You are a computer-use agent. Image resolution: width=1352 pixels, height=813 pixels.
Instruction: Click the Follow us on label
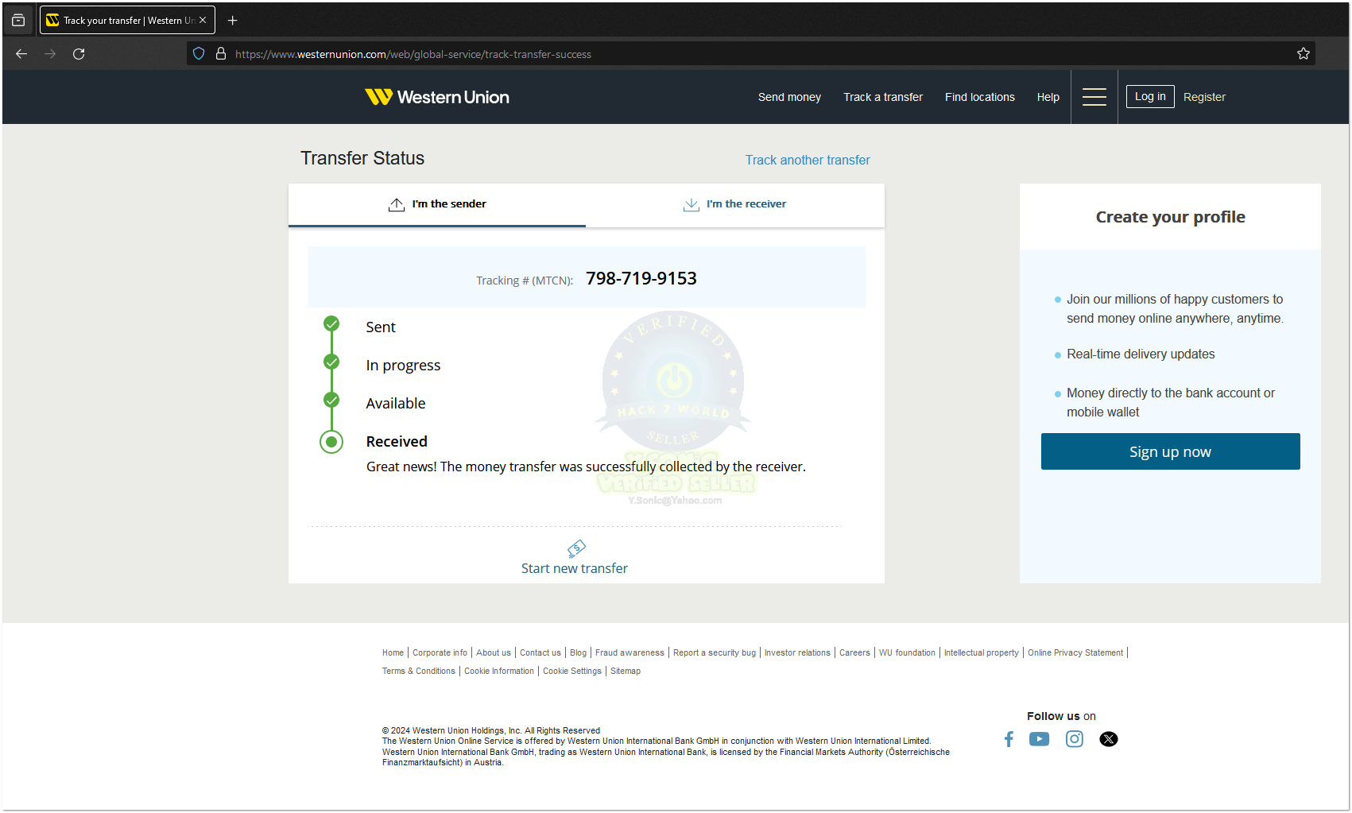[x=1061, y=716]
